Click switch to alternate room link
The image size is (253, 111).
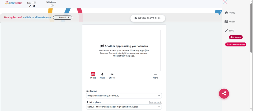[38, 18]
